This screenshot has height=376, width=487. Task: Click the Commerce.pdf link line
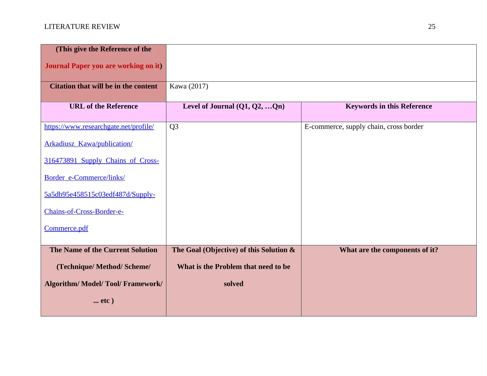(66, 229)
